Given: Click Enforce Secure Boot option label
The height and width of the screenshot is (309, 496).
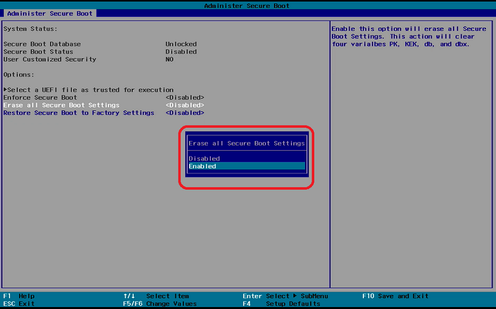Looking at the screenshot, I should tap(40, 97).
